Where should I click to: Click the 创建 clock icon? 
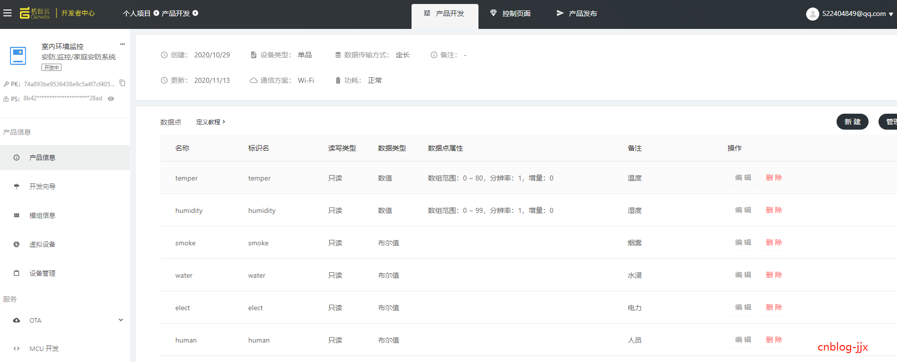(x=164, y=55)
